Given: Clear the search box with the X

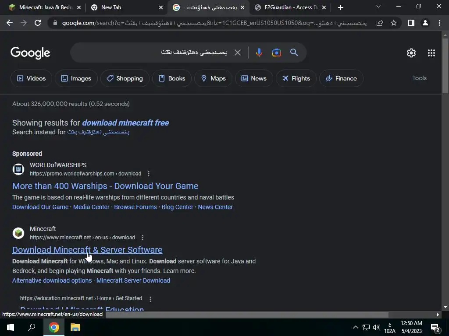Looking at the screenshot, I should (238, 52).
